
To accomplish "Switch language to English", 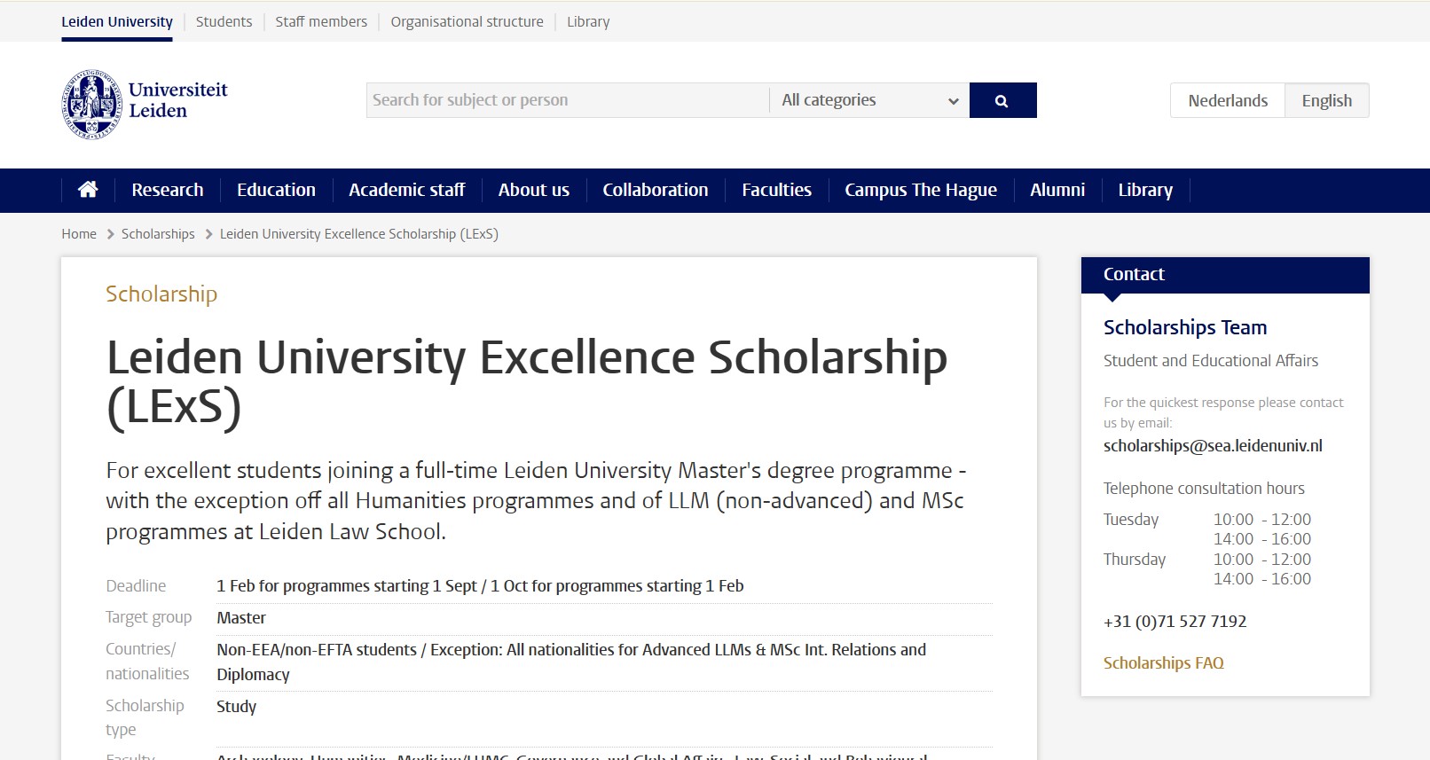I will tap(1327, 100).
